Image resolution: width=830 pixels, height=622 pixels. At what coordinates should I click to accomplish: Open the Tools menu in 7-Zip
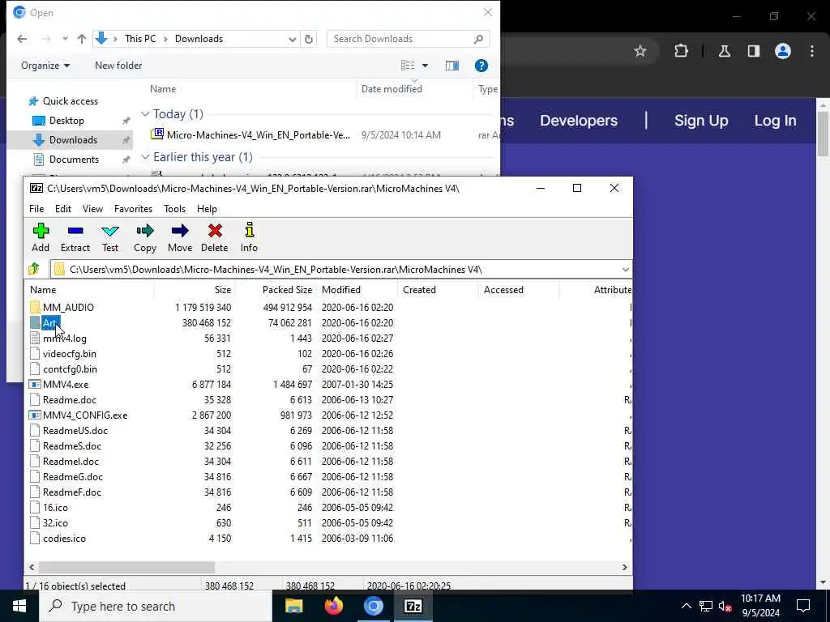[x=175, y=209]
